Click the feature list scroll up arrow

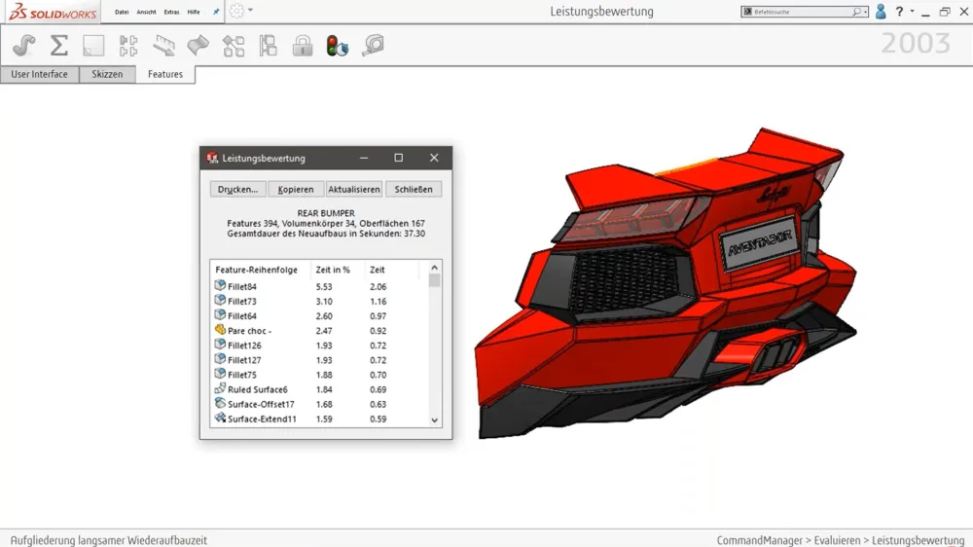click(434, 268)
